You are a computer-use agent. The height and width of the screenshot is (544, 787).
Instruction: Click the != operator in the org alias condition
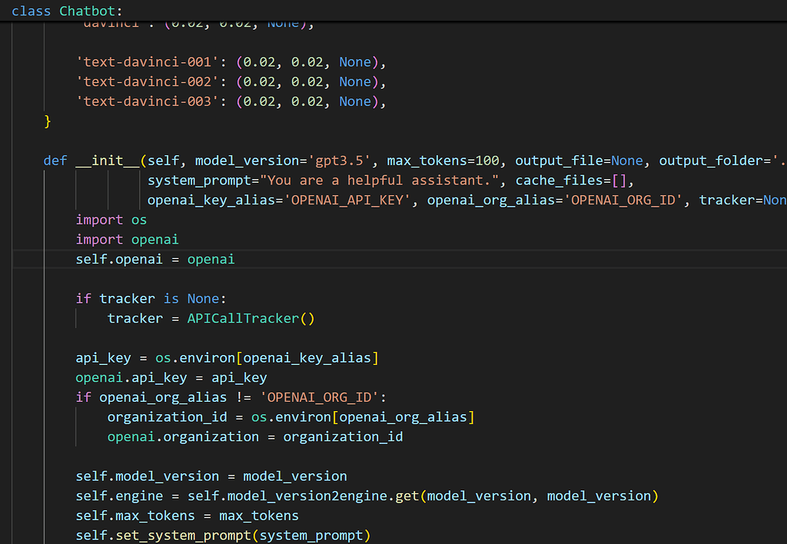tap(243, 397)
